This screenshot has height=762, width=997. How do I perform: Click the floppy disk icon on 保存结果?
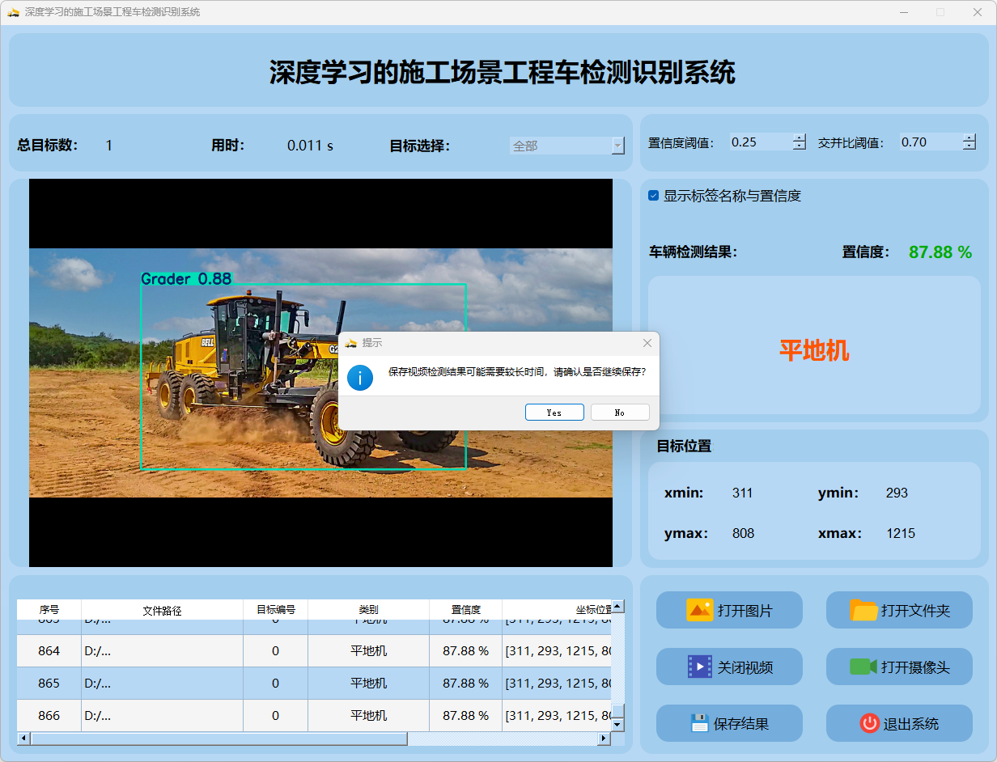(x=699, y=723)
